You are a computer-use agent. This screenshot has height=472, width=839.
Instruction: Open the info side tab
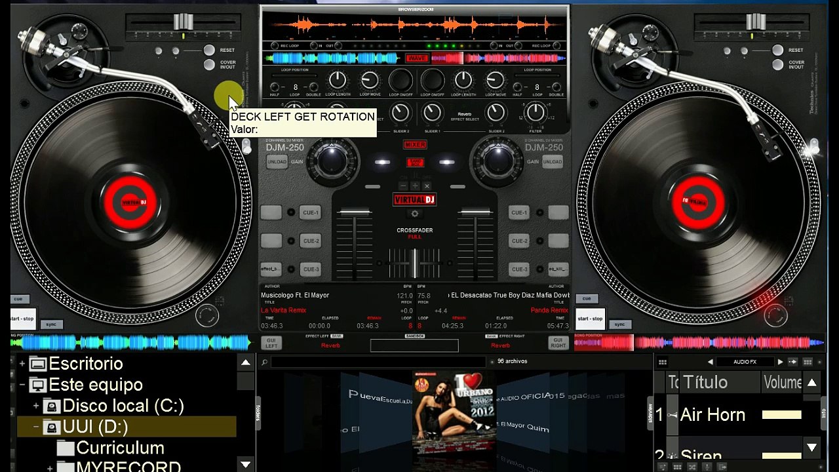point(824,413)
